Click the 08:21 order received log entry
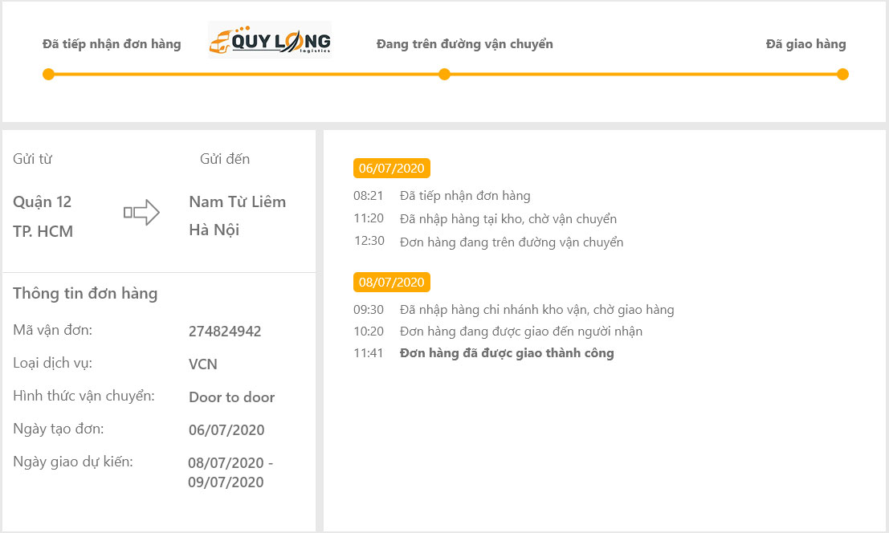Screen dimensions: 889x533 pyautogui.click(x=442, y=195)
